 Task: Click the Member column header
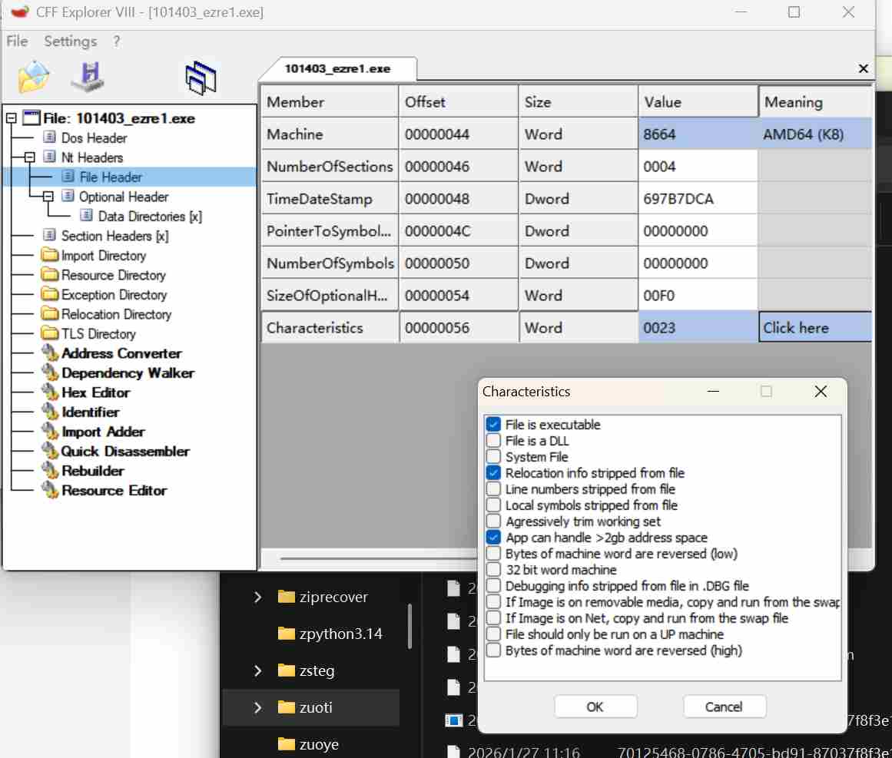[x=330, y=102]
